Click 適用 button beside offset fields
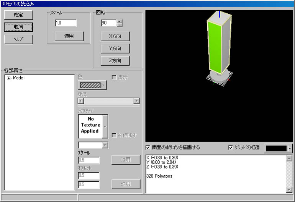The image size is (295, 202). pos(126,184)
